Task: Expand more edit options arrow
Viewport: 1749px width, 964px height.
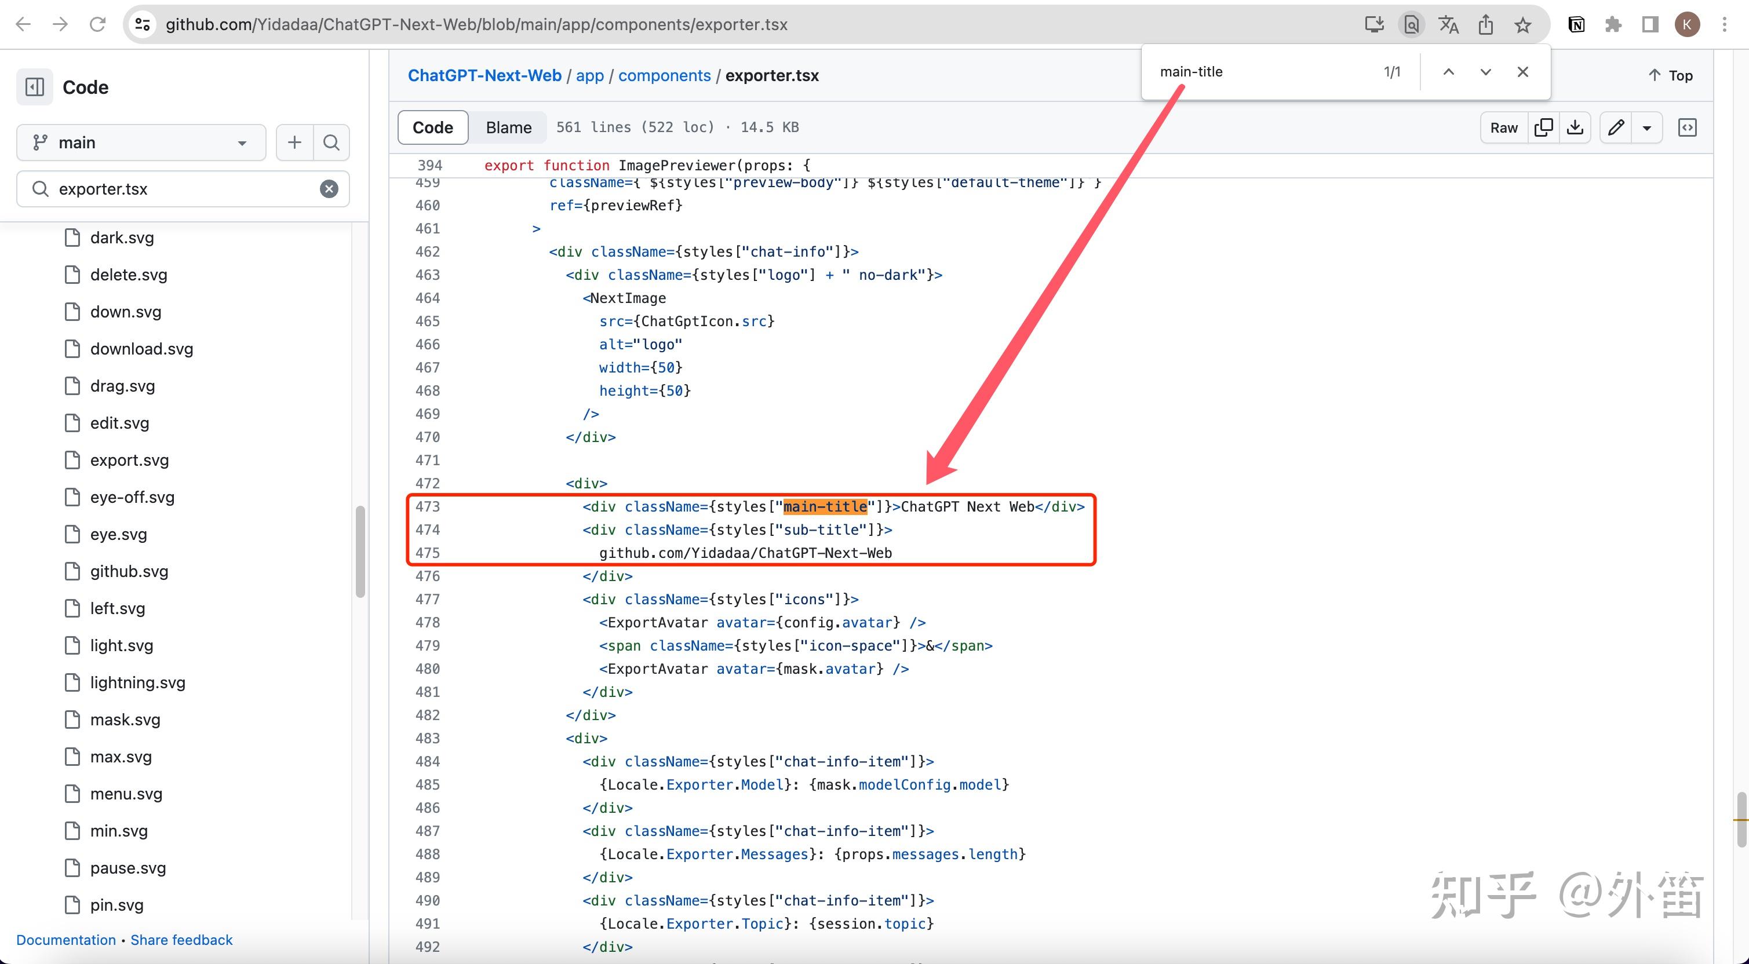Action: click(1646, 127)
